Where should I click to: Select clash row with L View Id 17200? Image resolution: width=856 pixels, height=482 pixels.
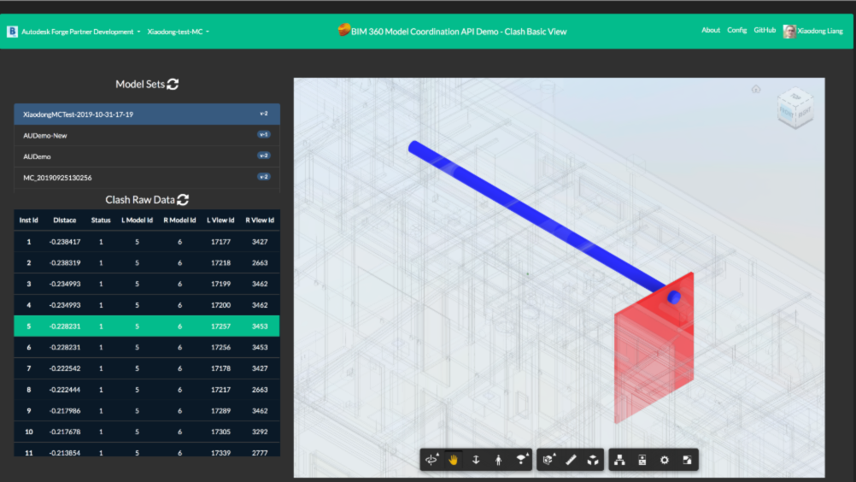coord(147,304)
